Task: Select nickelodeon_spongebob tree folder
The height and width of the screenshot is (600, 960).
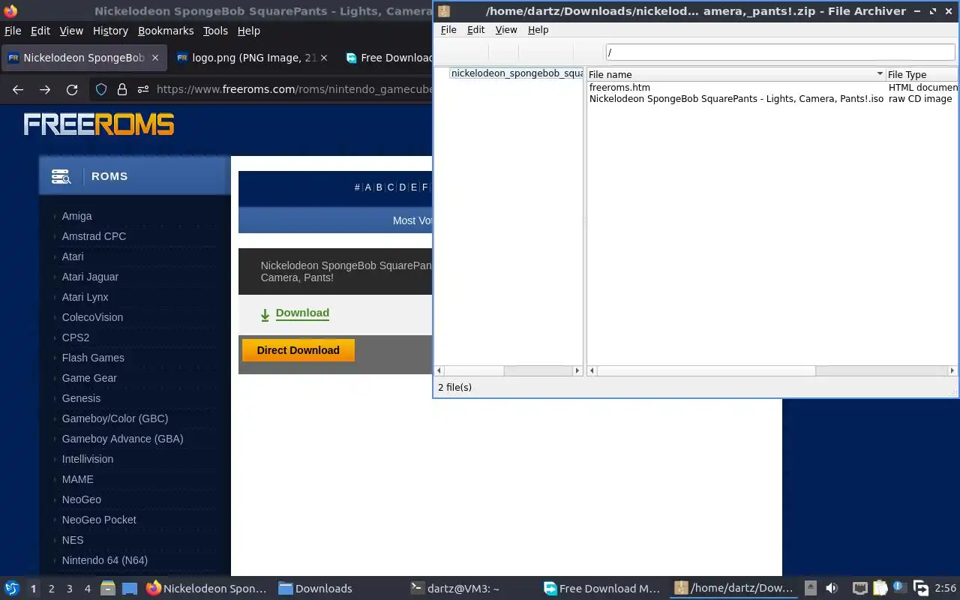Action: click(517, 73)
